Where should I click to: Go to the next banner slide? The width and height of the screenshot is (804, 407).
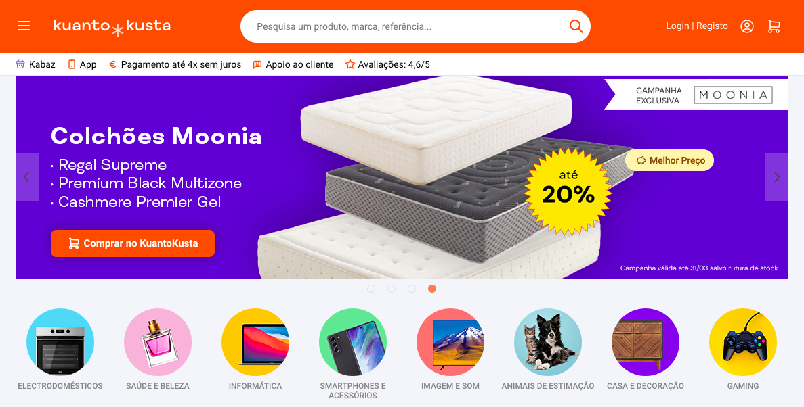click(x=776, y=177)
